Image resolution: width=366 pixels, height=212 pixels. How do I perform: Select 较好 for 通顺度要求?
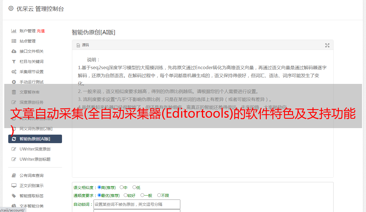[125, 195]
